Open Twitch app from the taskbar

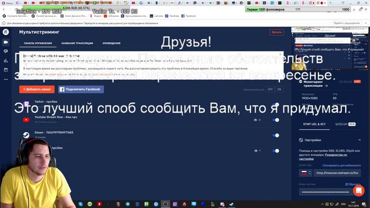175,204
